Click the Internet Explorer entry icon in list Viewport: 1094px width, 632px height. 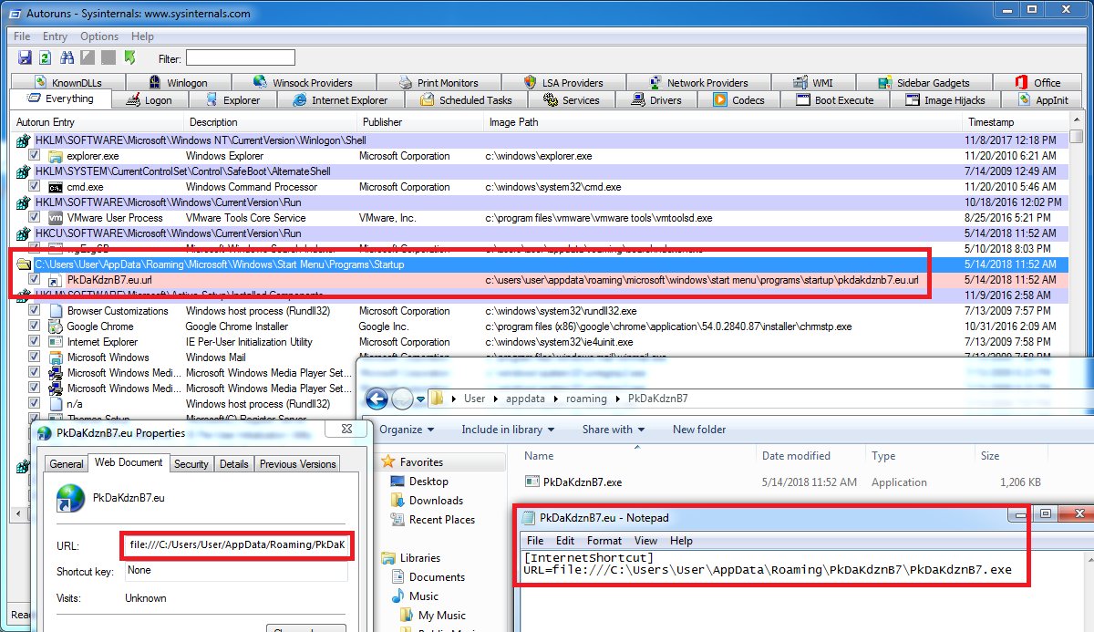tap(56, 342)
